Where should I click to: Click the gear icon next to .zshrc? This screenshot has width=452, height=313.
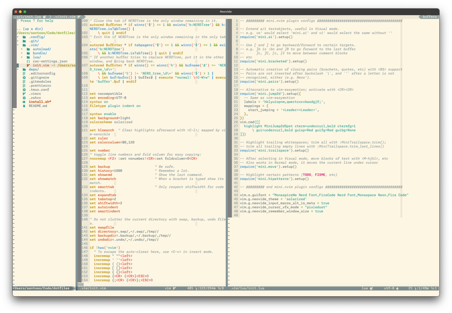pos(24,98)
